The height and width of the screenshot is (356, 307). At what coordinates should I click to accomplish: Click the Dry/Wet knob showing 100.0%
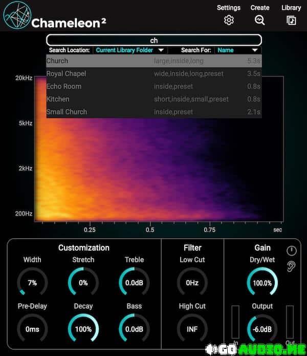[262, 282]
